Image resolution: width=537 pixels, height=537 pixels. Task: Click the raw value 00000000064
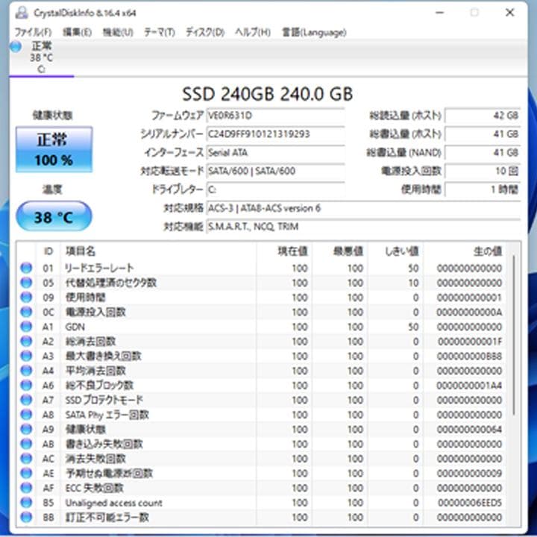469,429
